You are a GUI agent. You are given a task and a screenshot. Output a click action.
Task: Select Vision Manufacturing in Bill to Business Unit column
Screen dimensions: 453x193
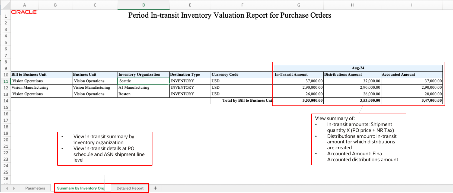coord(42,88)
